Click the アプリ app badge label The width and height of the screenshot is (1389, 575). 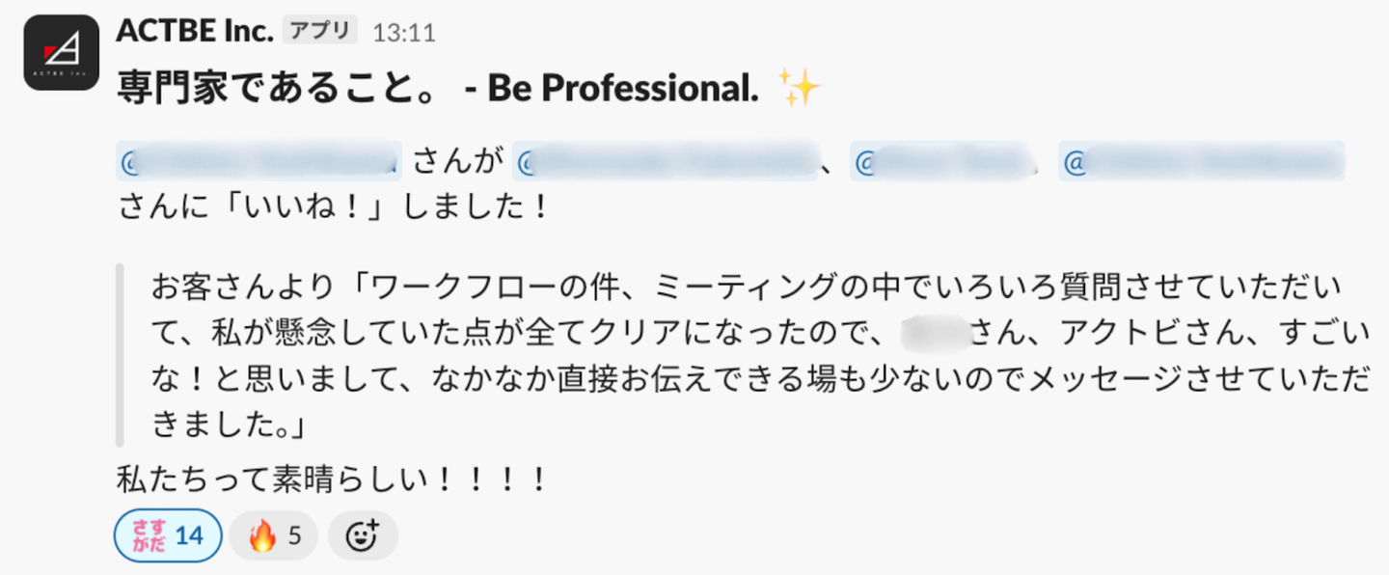pos(319,31)
